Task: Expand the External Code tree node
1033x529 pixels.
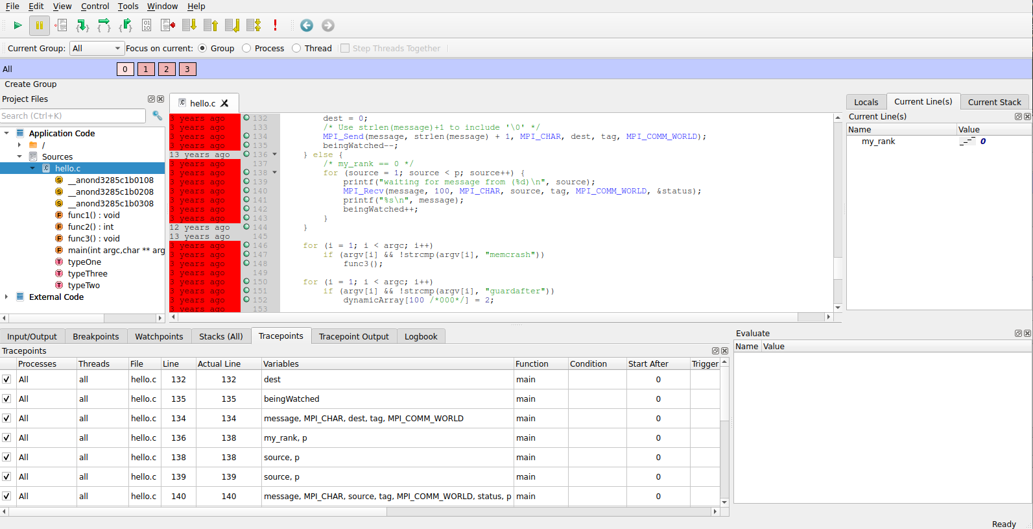Action: tap(6, 297)
